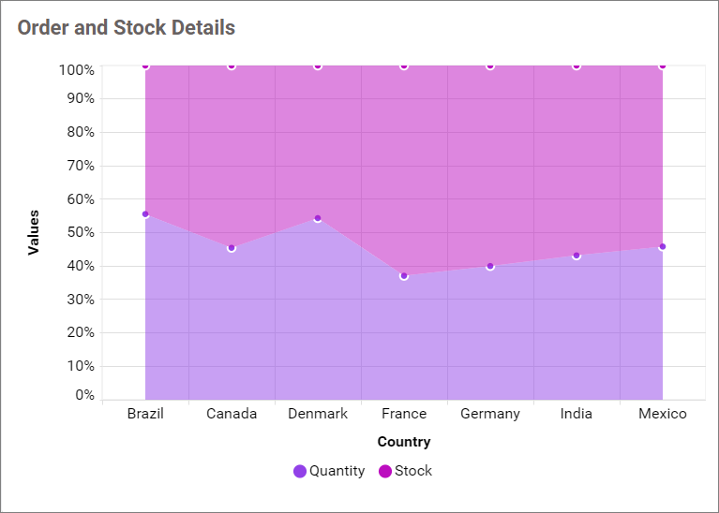The width and height of the screenshot is (719, 513).
Task: Click the Stock data point above France
Action: click(404, 66)
